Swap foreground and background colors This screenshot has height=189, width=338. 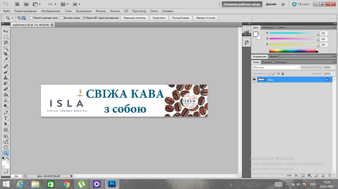[x=8, y=158]
